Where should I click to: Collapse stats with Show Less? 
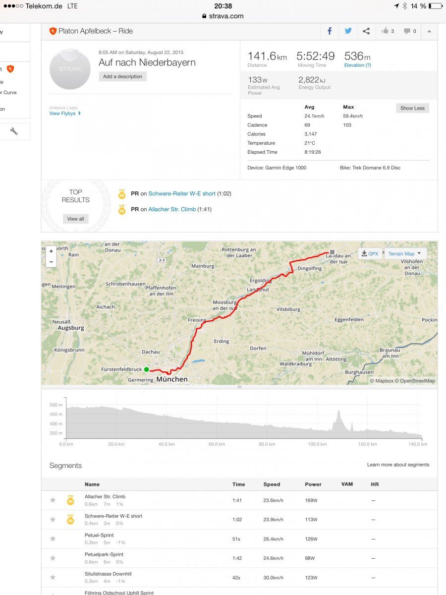412,108
